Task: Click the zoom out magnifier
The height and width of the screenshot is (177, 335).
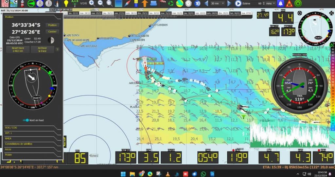Action: coord(100,3)
